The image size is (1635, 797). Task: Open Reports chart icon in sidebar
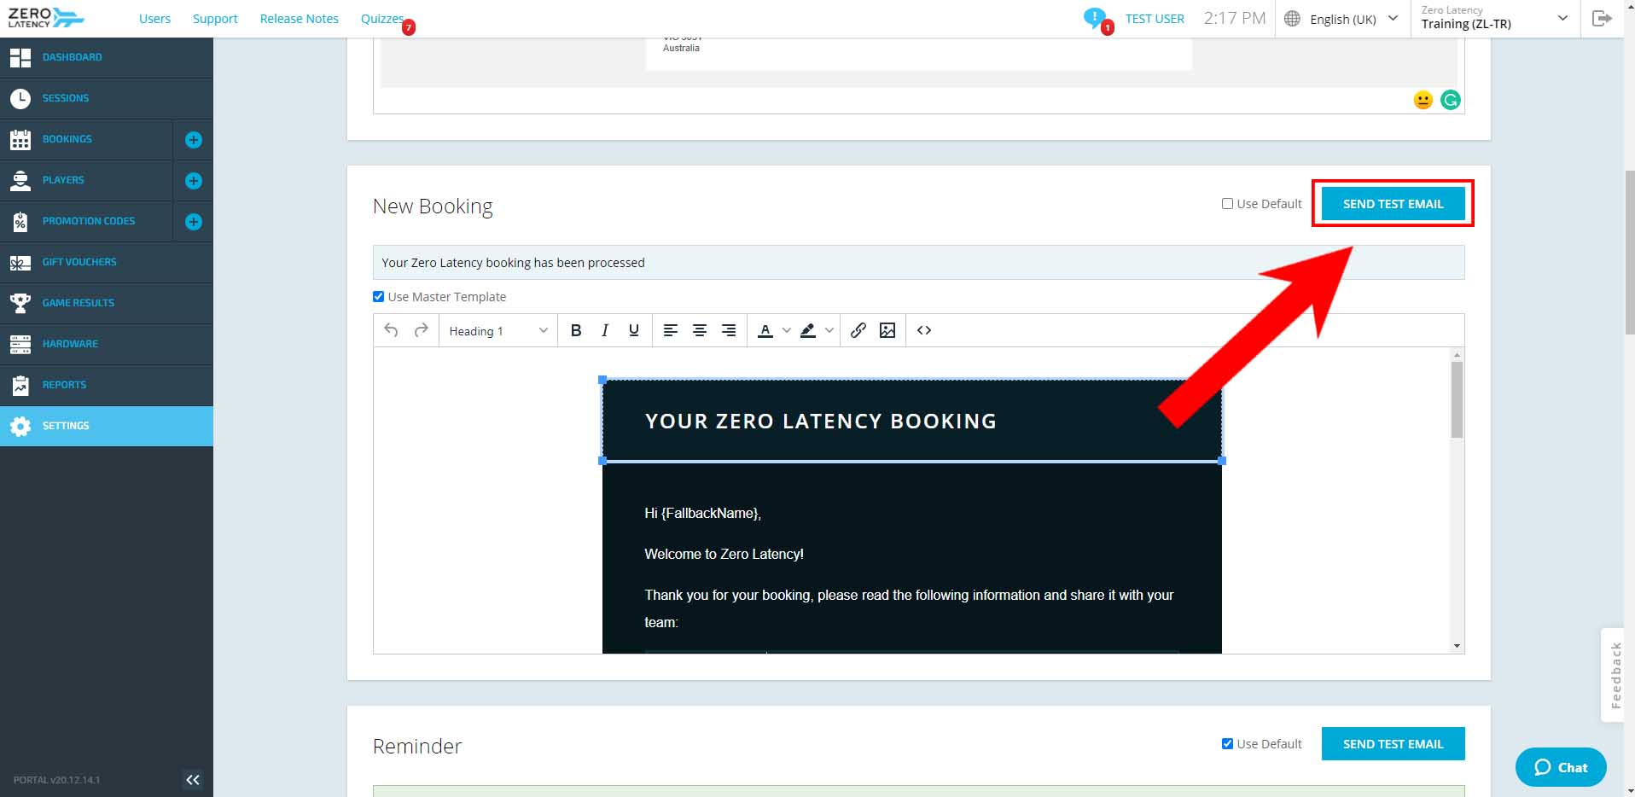(x=20, y=385)
